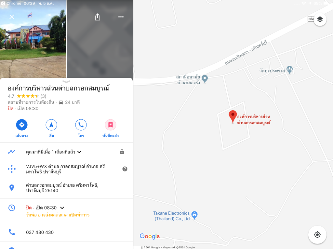Collapse the place info panel handle
The height and width of the screenshot is (249, 333).
66,81
